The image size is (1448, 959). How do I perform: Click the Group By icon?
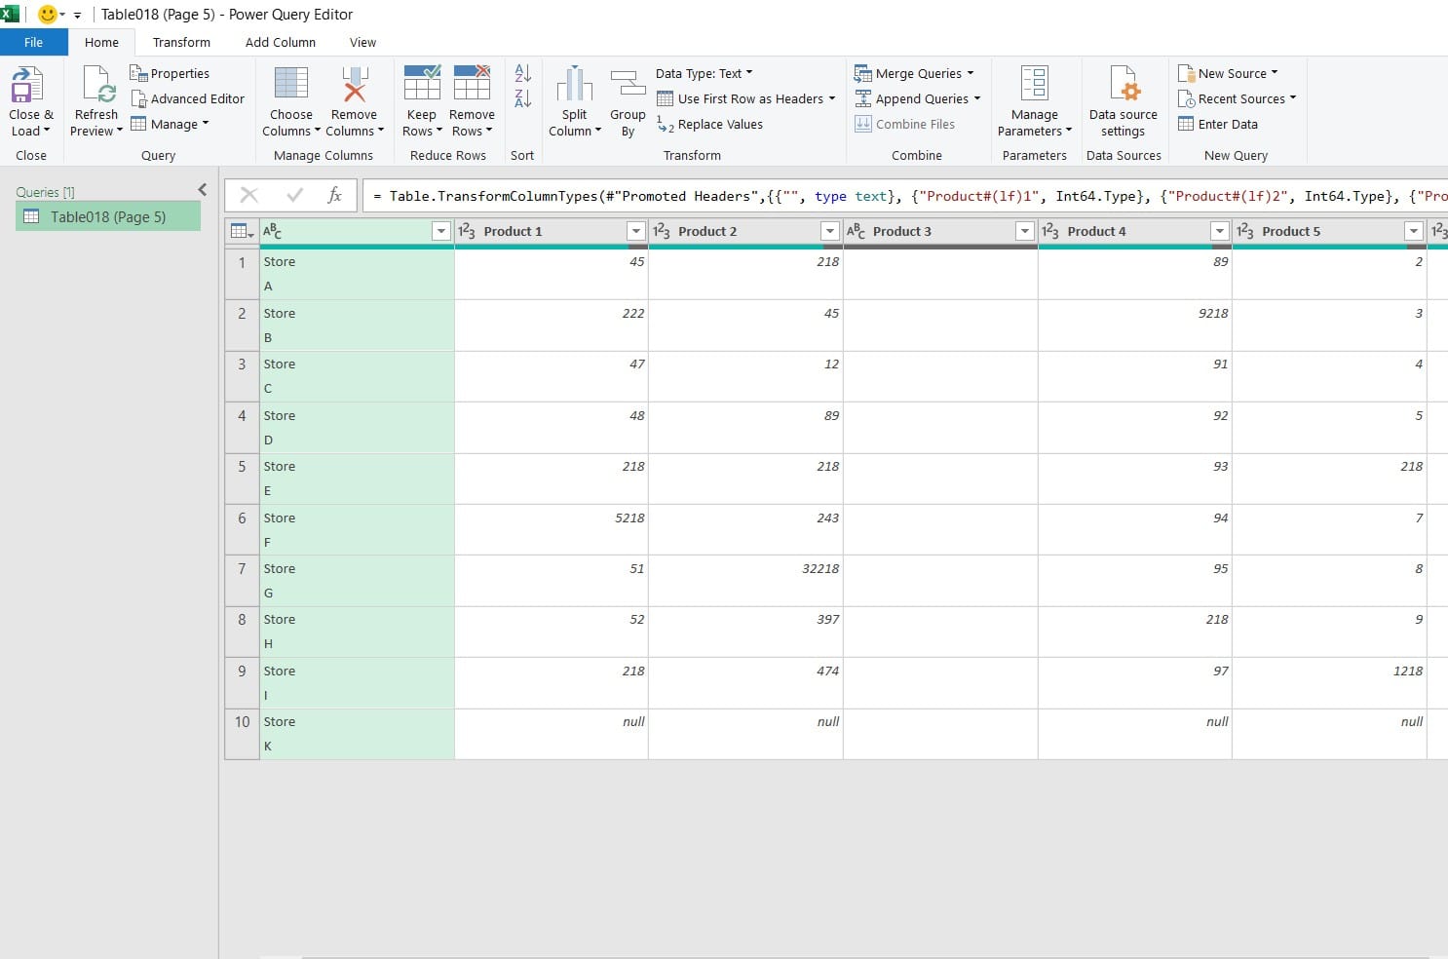629,84
